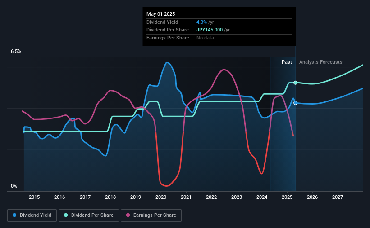The image size is (370, 228).
Task: Click the 0% y-axis label
Action: pos(14,186)
